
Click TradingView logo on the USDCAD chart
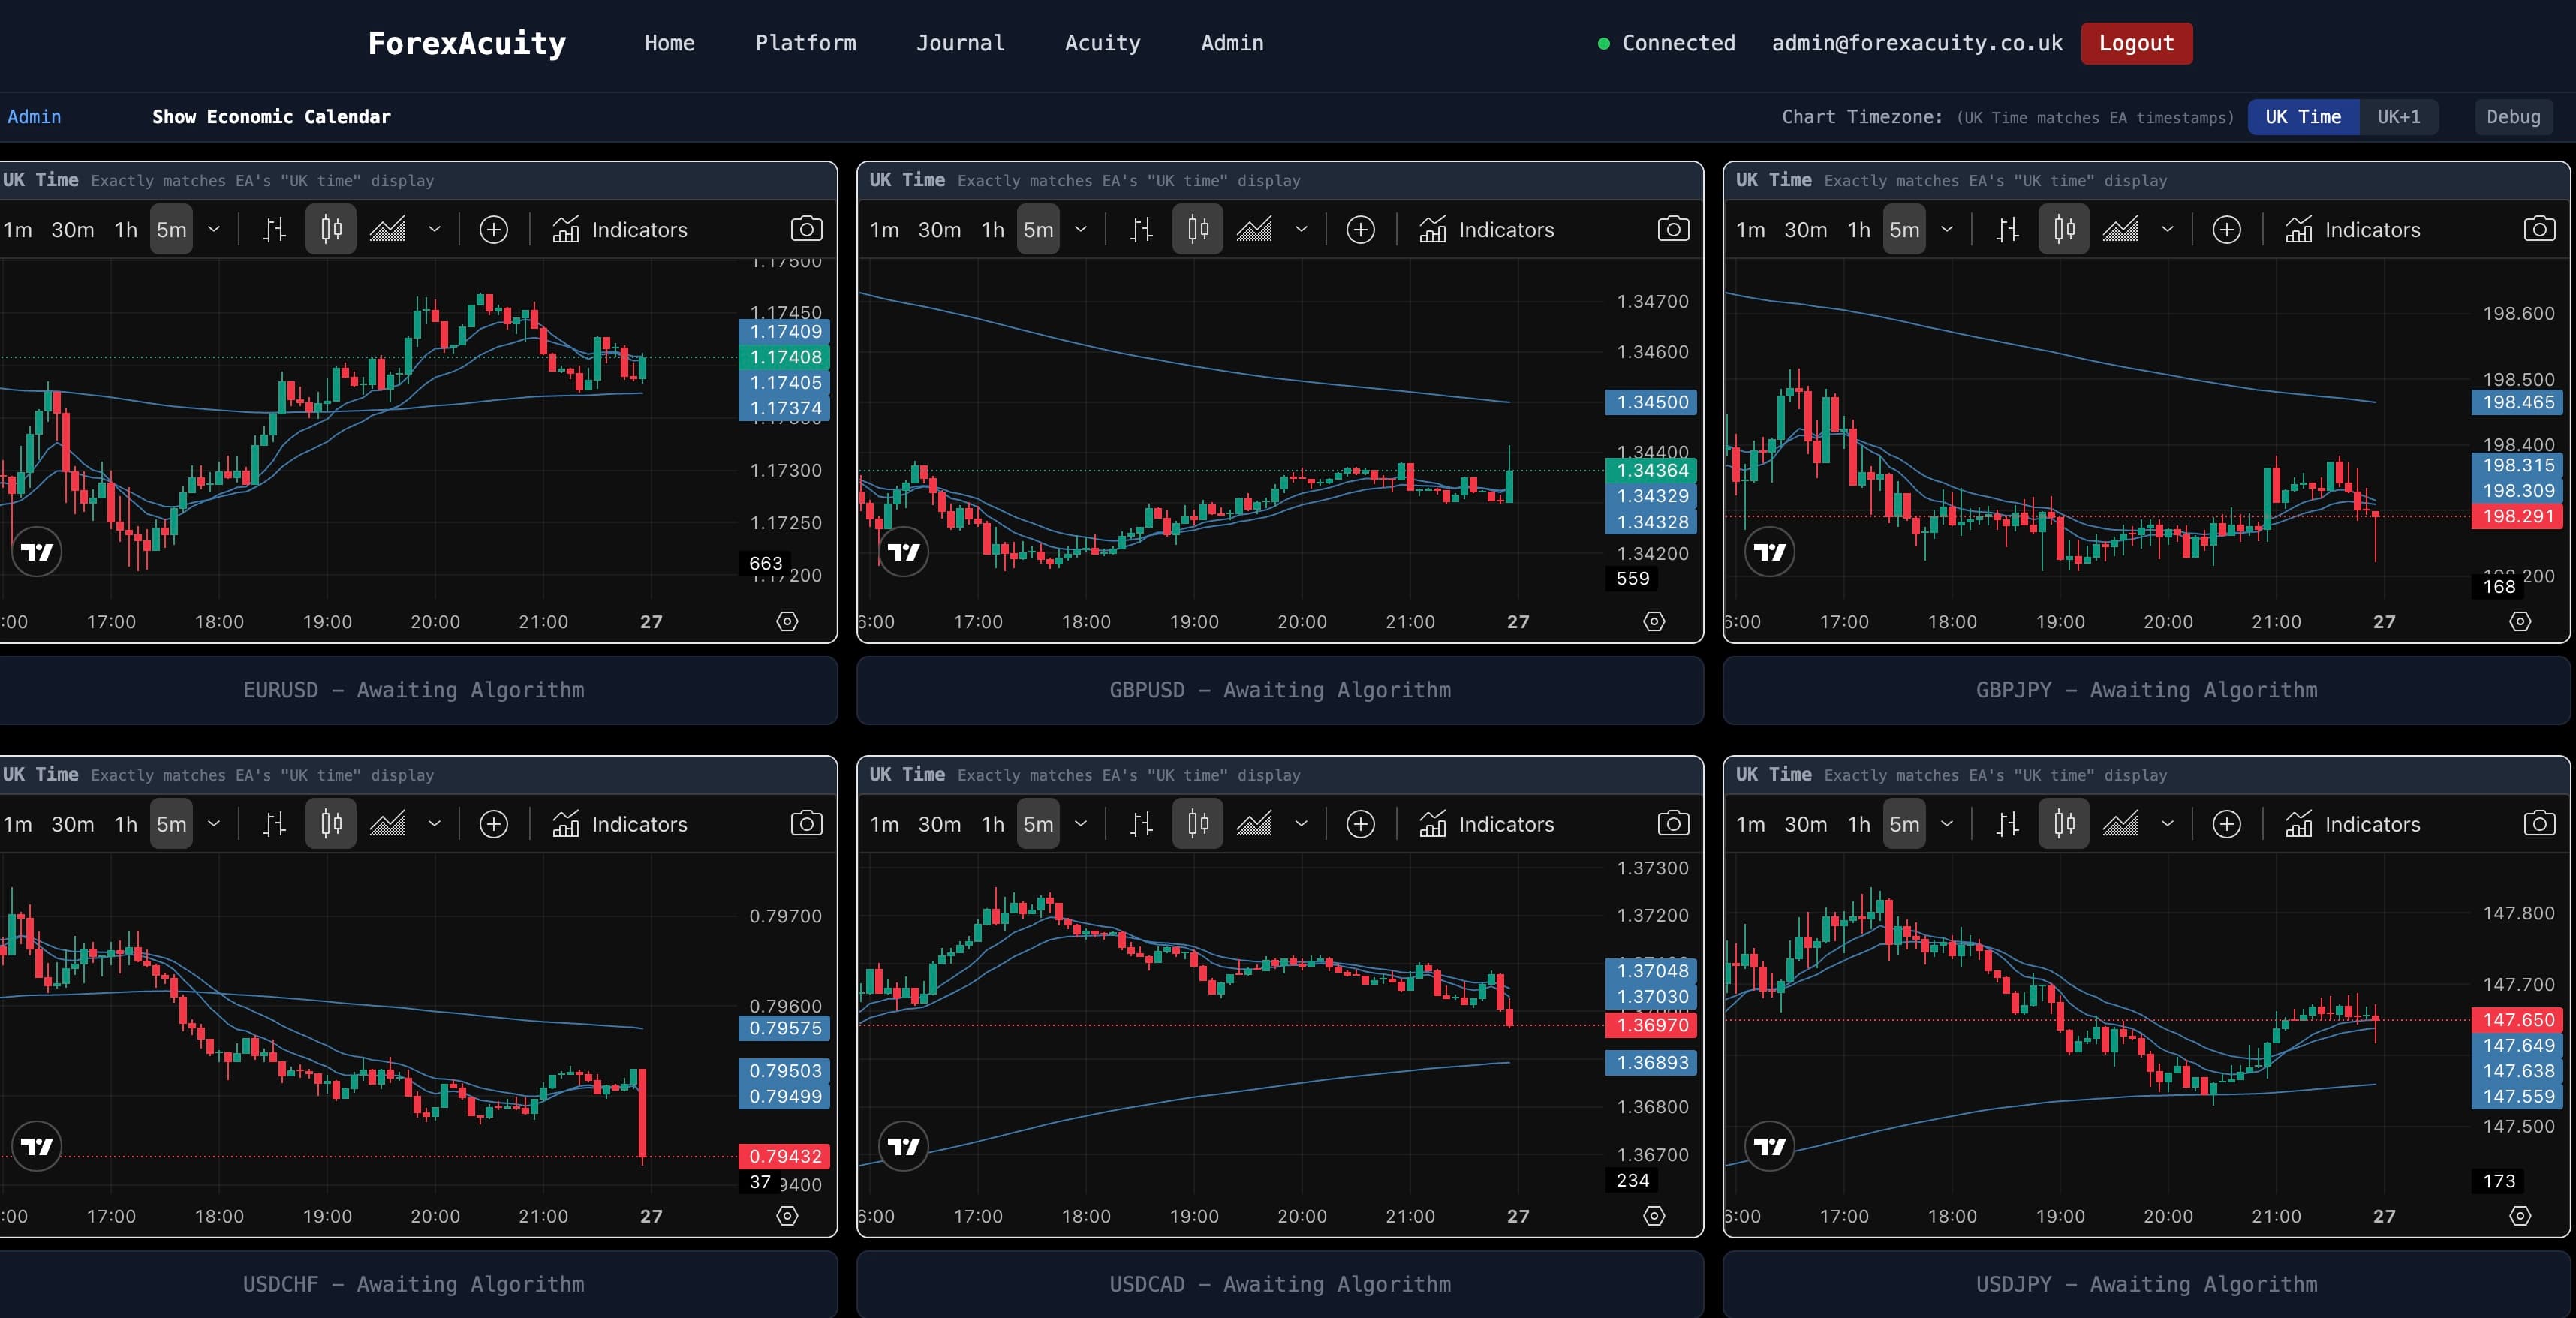[903, 1146]
